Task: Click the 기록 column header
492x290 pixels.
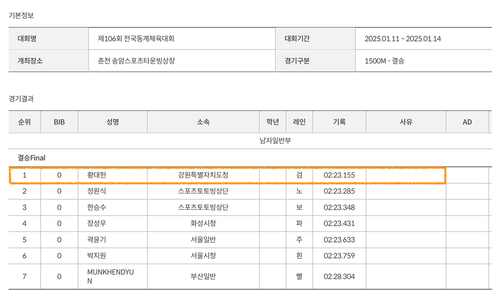Action: point(339,122)
